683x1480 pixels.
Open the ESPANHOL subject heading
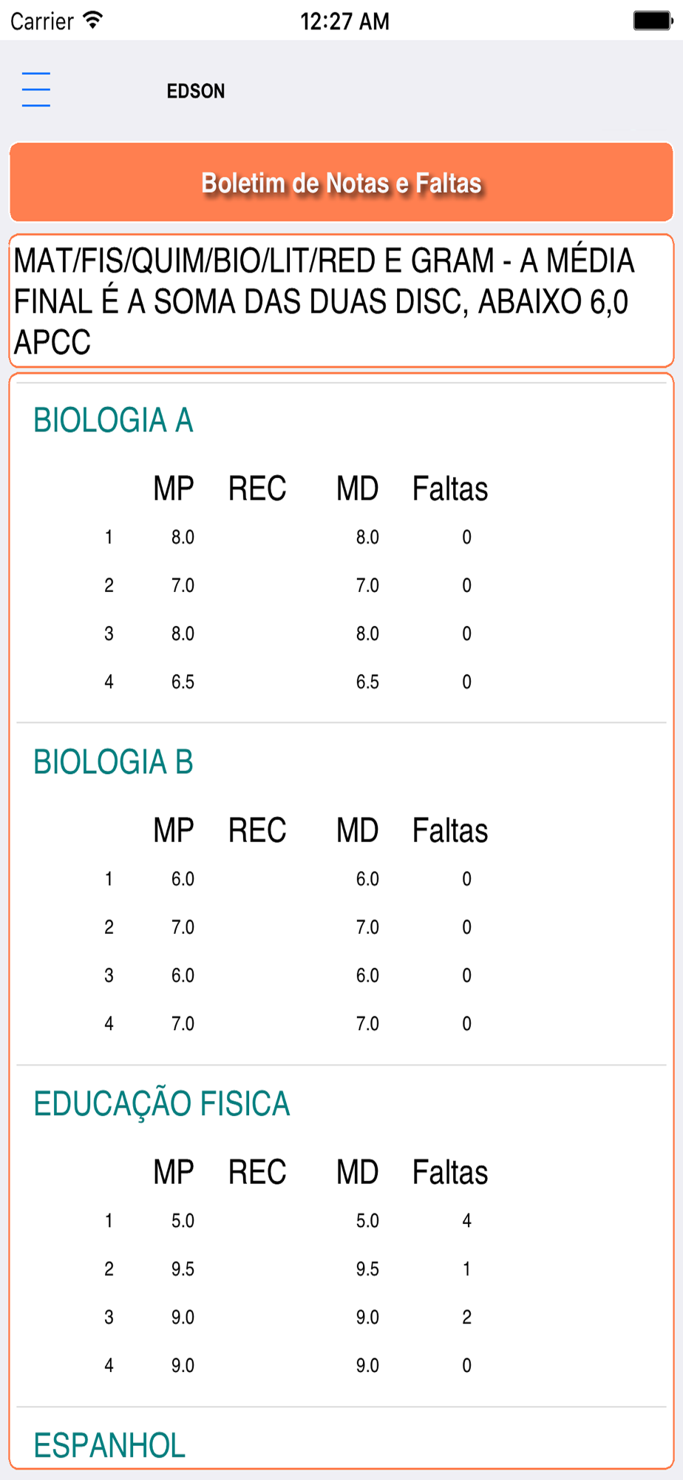(109, 1446)
